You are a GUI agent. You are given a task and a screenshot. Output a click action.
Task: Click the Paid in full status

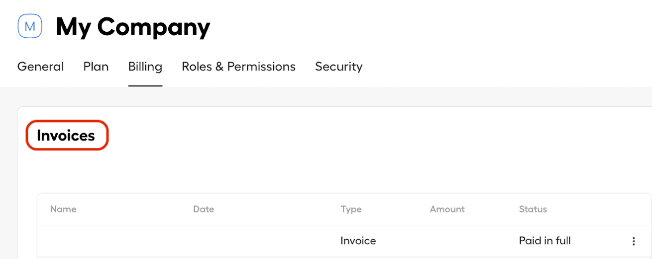pyautogui.click(x=544, y=241)
